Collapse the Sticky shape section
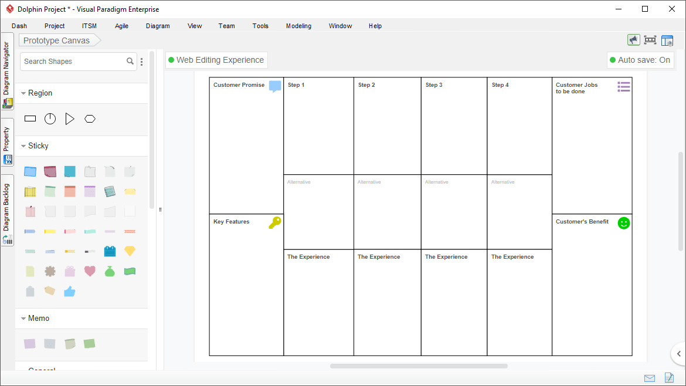Viewport: 686px width, 386px height. (23, 145)
